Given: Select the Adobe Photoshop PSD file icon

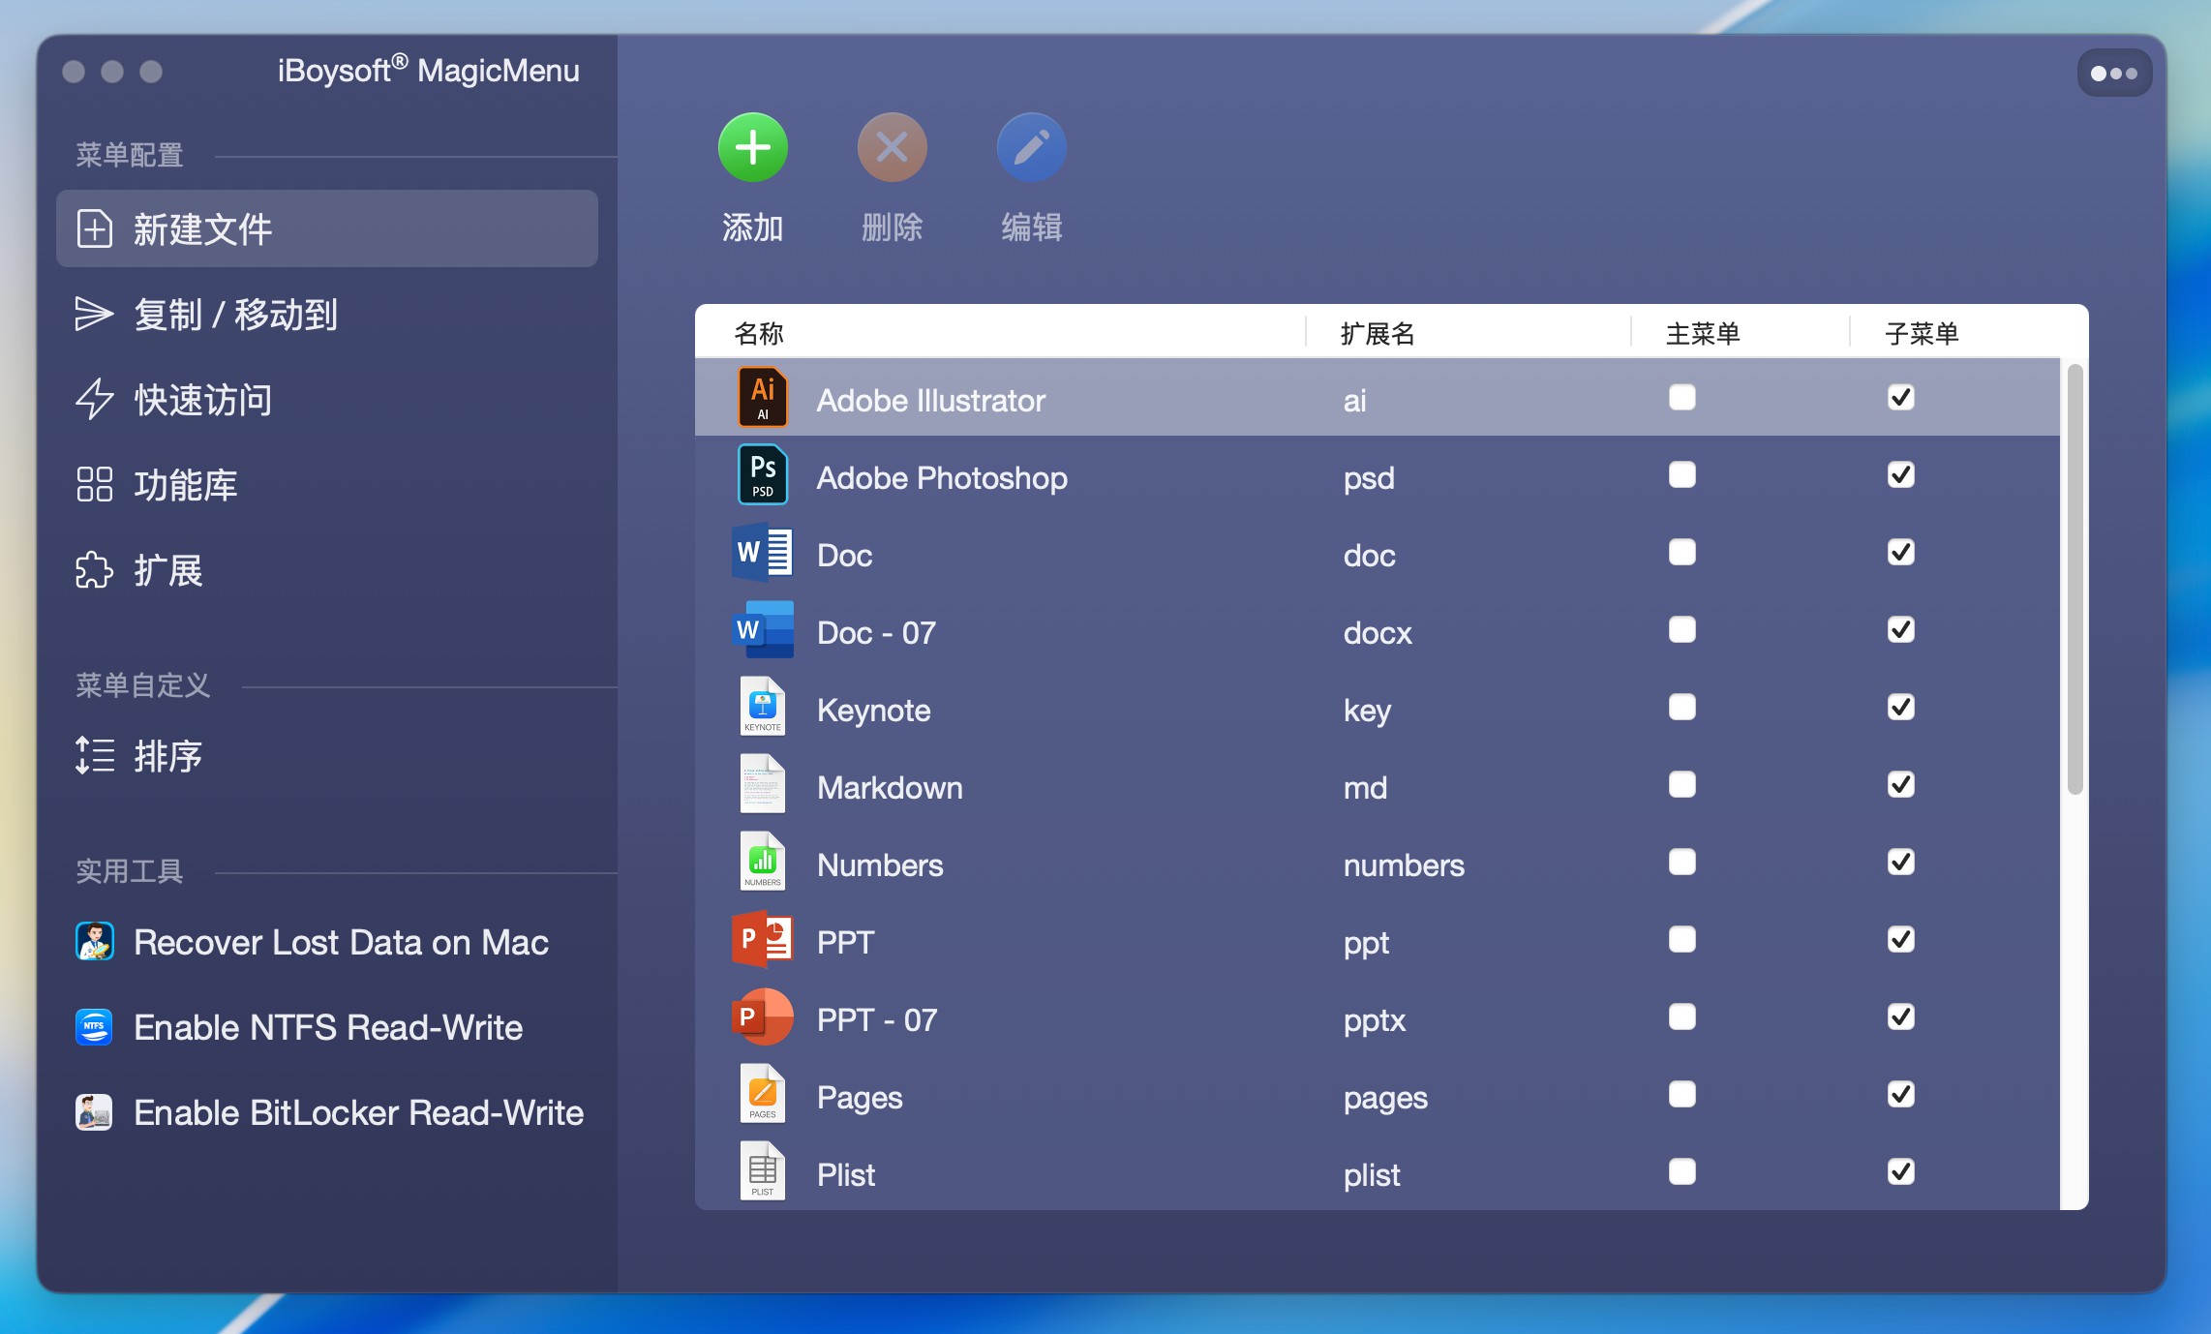Looking at the screenshot, I should (x=763, y=475).
